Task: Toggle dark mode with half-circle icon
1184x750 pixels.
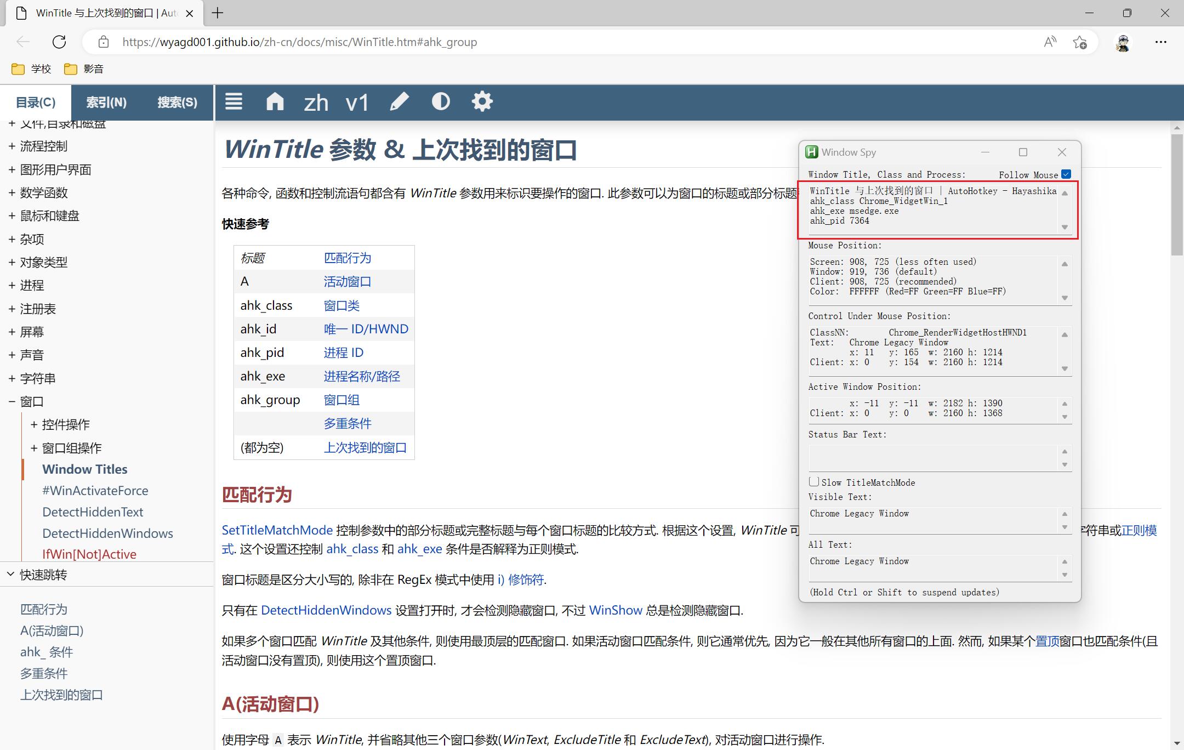Action: click(441, 102)
